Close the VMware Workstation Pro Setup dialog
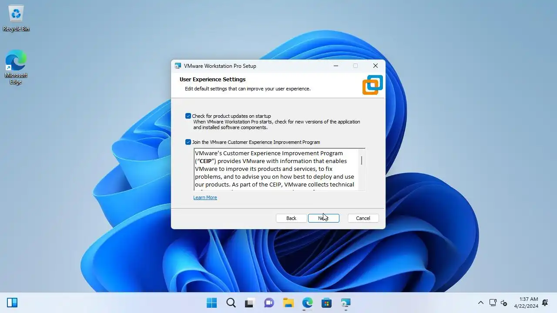 click(375, 66)
